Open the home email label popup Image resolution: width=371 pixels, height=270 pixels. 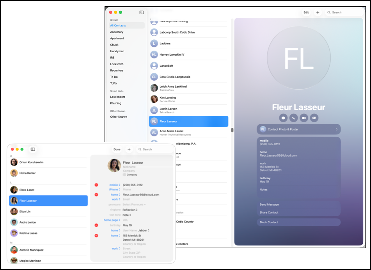tap(115, 195)
